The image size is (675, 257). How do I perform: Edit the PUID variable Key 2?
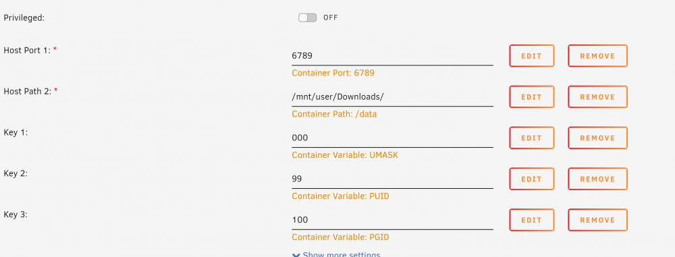[x=532, y=179]
